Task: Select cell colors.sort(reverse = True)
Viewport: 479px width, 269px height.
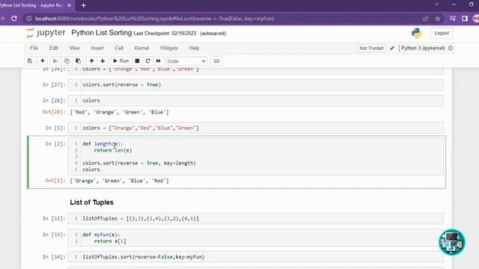Action: point(256,84)
